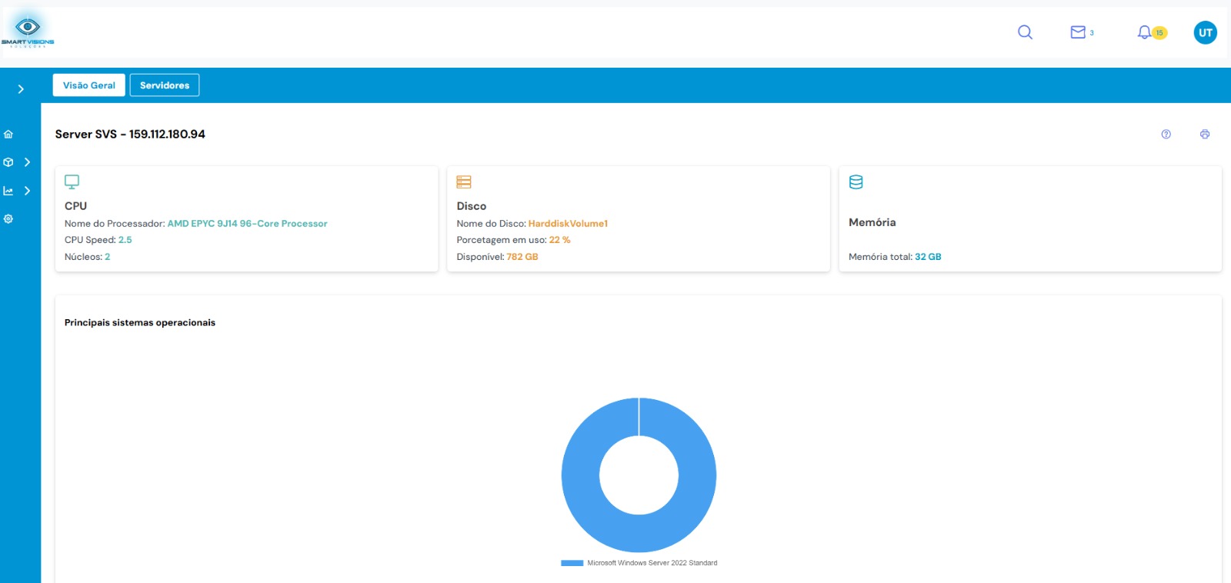This screenshot has height=583, width=1231.
Task: Click the sidebar cube icon
Action: point(8,162)
